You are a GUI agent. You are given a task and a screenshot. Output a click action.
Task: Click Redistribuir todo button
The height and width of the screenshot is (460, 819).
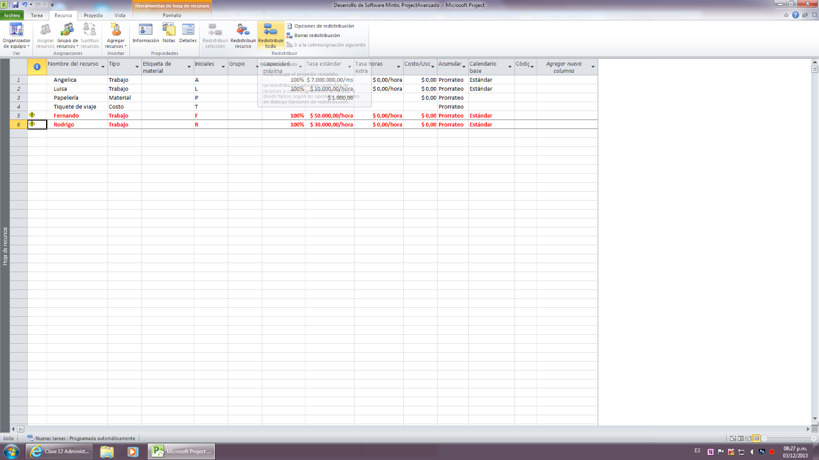[x=271, y=36]
